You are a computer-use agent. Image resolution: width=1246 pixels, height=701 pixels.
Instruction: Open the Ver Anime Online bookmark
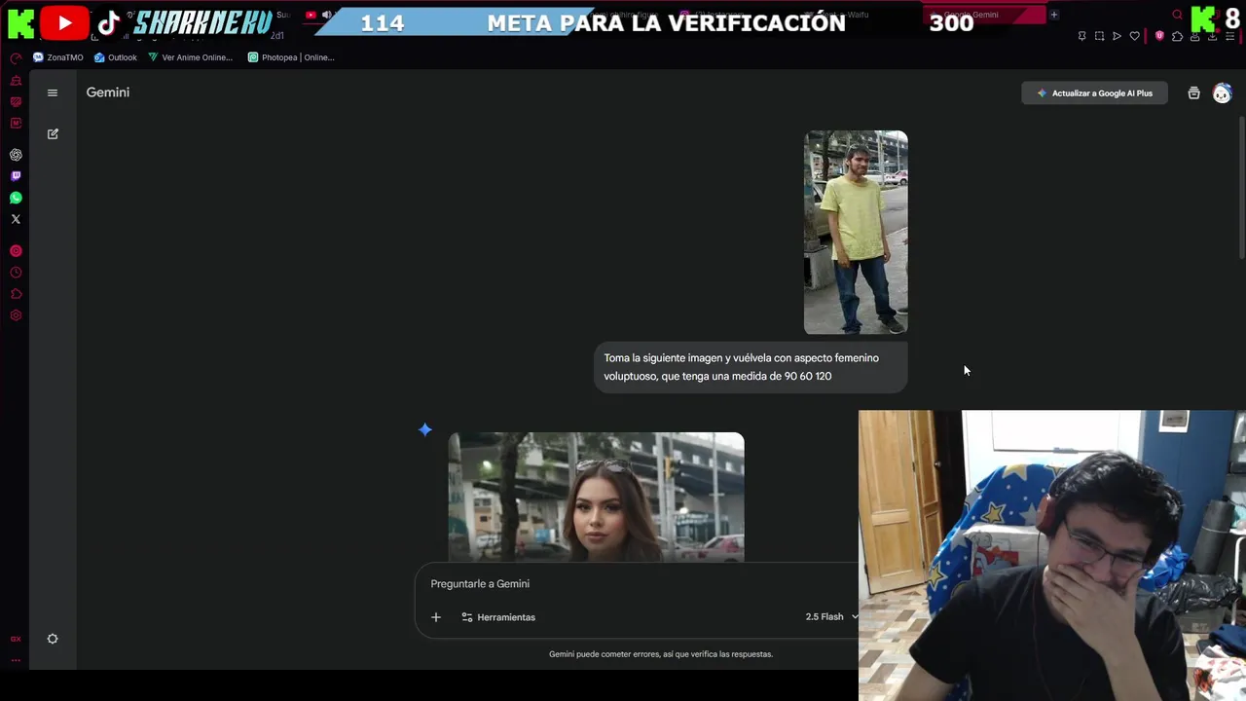point(191,57)
